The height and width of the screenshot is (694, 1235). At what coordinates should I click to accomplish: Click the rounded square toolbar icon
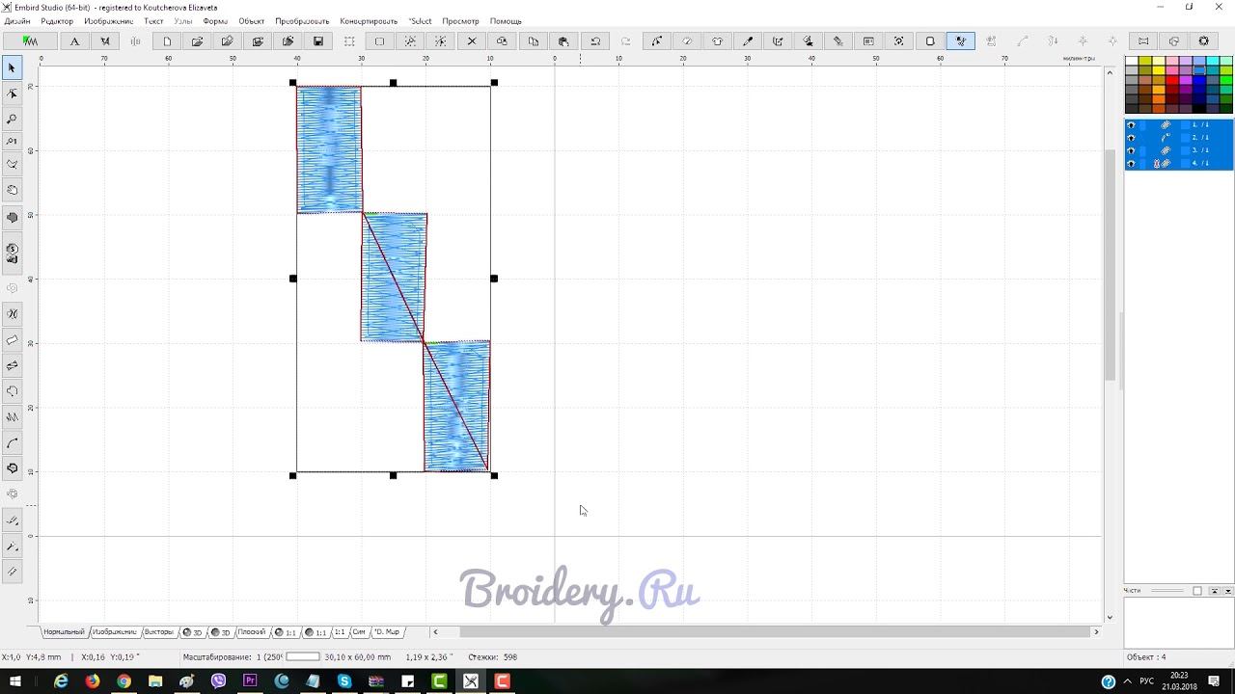click(x=930, y=41)
